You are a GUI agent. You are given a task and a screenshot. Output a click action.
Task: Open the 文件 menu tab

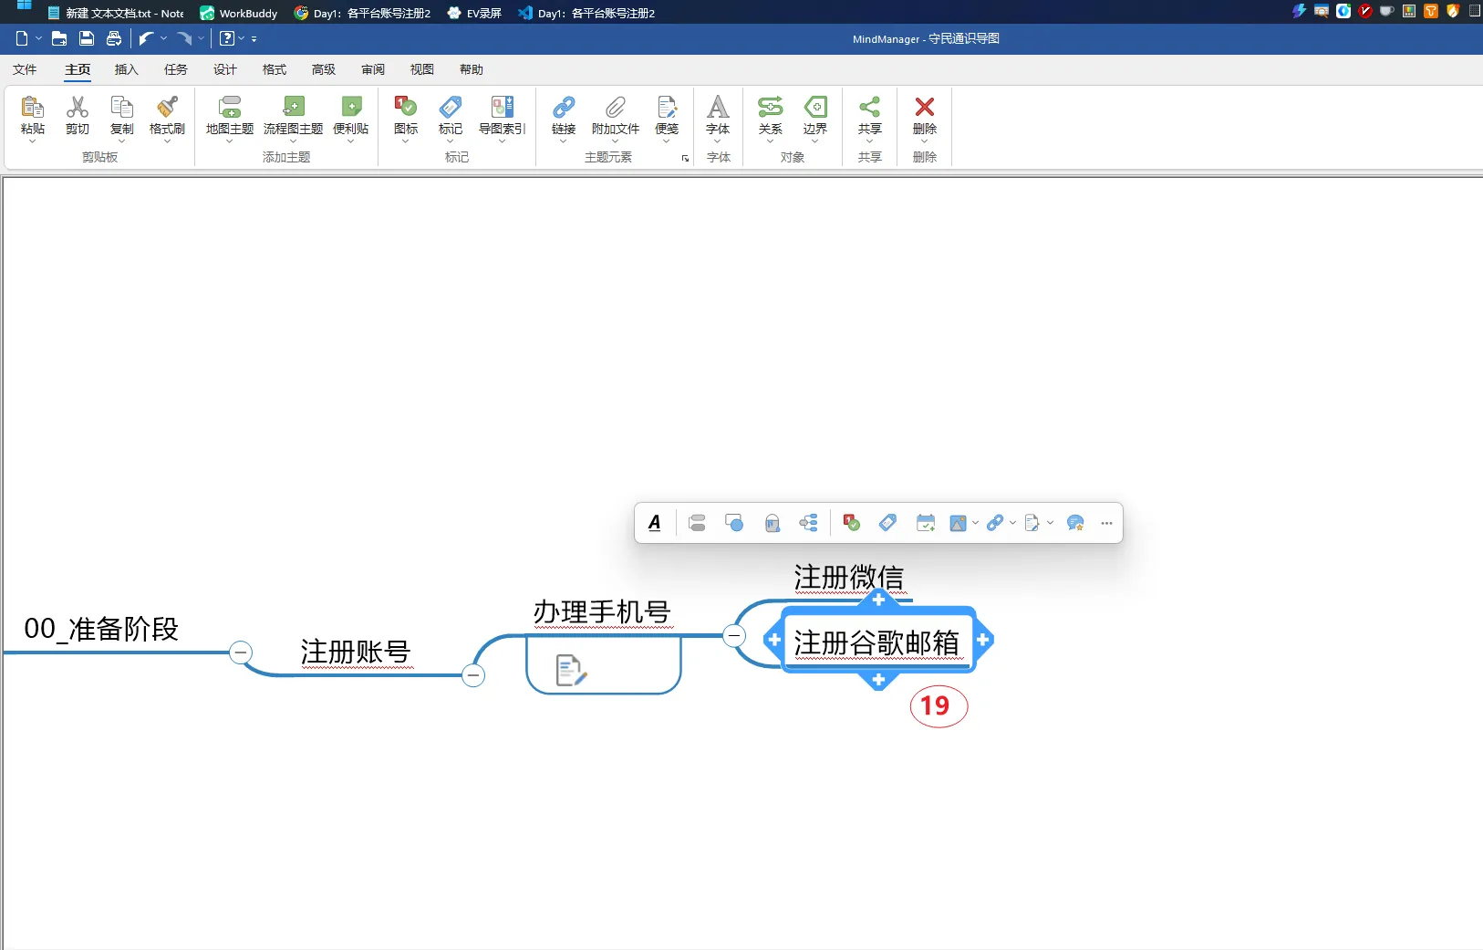click(25, 69)
